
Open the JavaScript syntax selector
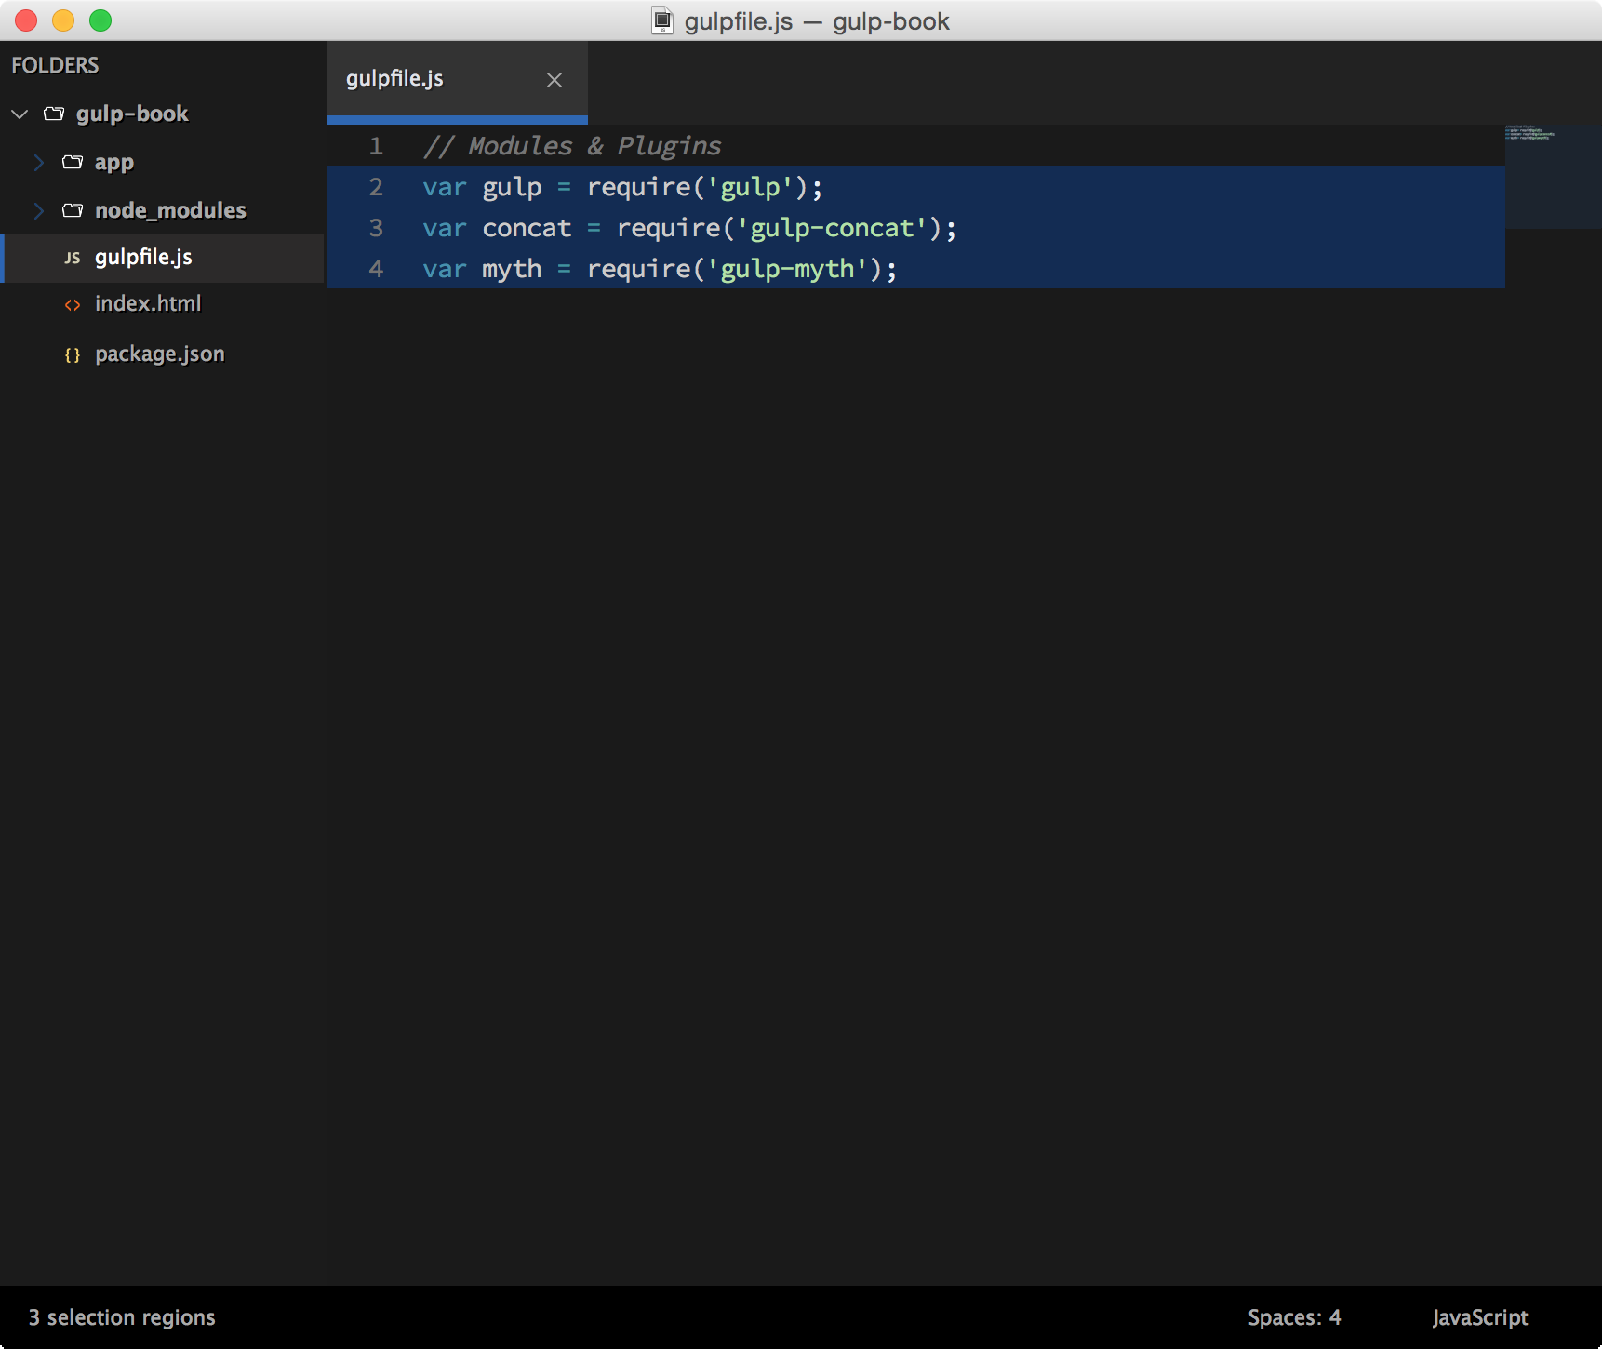click(1480, 1317)
